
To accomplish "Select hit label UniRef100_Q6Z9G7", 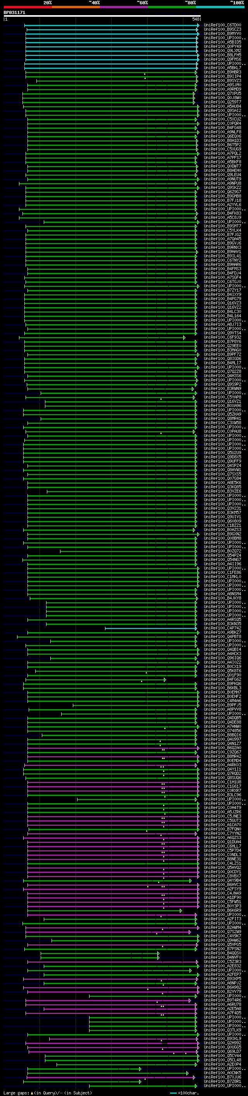I will click(222, 192).
